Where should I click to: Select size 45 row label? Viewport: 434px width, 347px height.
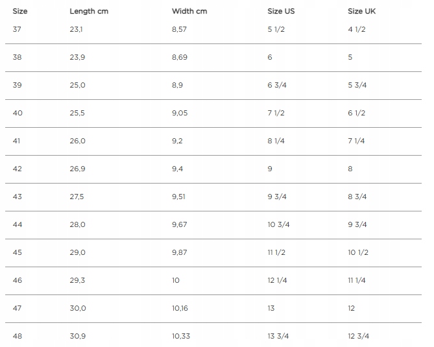pos(18,252)
